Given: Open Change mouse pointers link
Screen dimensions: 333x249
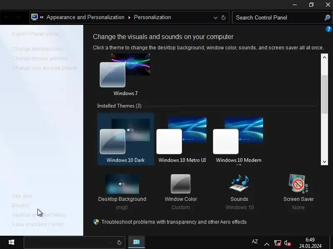Looking at the screenshot, I should [40, 59].
